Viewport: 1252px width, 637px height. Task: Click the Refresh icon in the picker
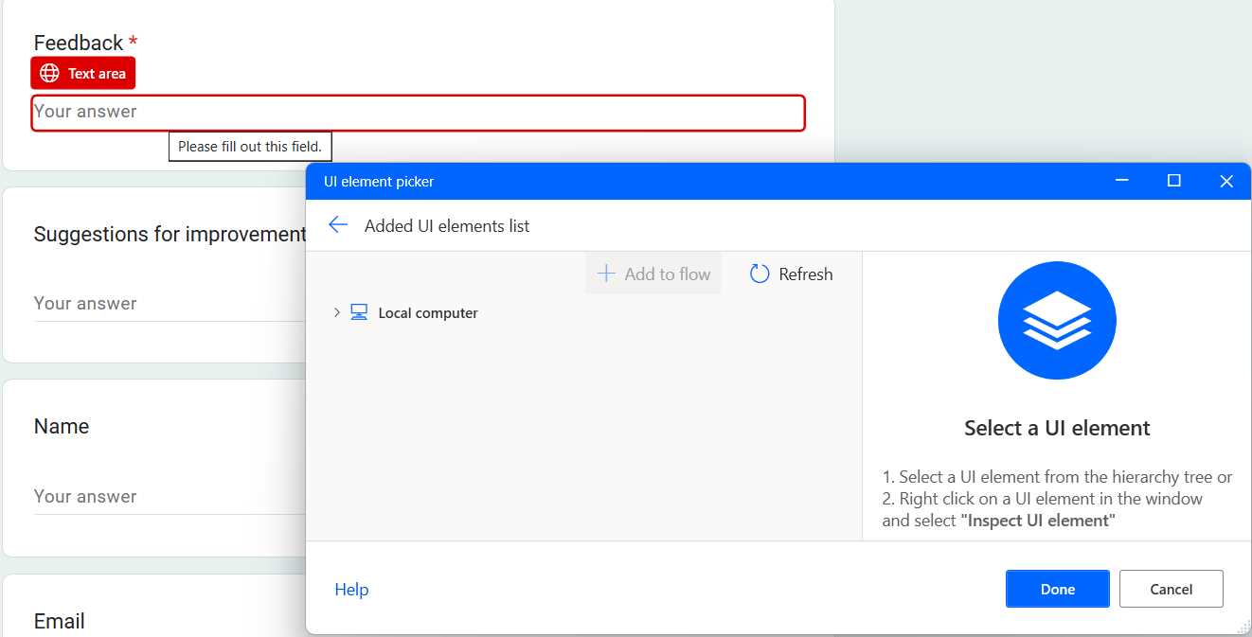pos(760,274)
